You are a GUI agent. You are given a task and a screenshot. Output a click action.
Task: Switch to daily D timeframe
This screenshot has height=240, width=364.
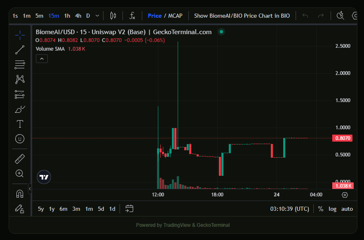point(88,16)
